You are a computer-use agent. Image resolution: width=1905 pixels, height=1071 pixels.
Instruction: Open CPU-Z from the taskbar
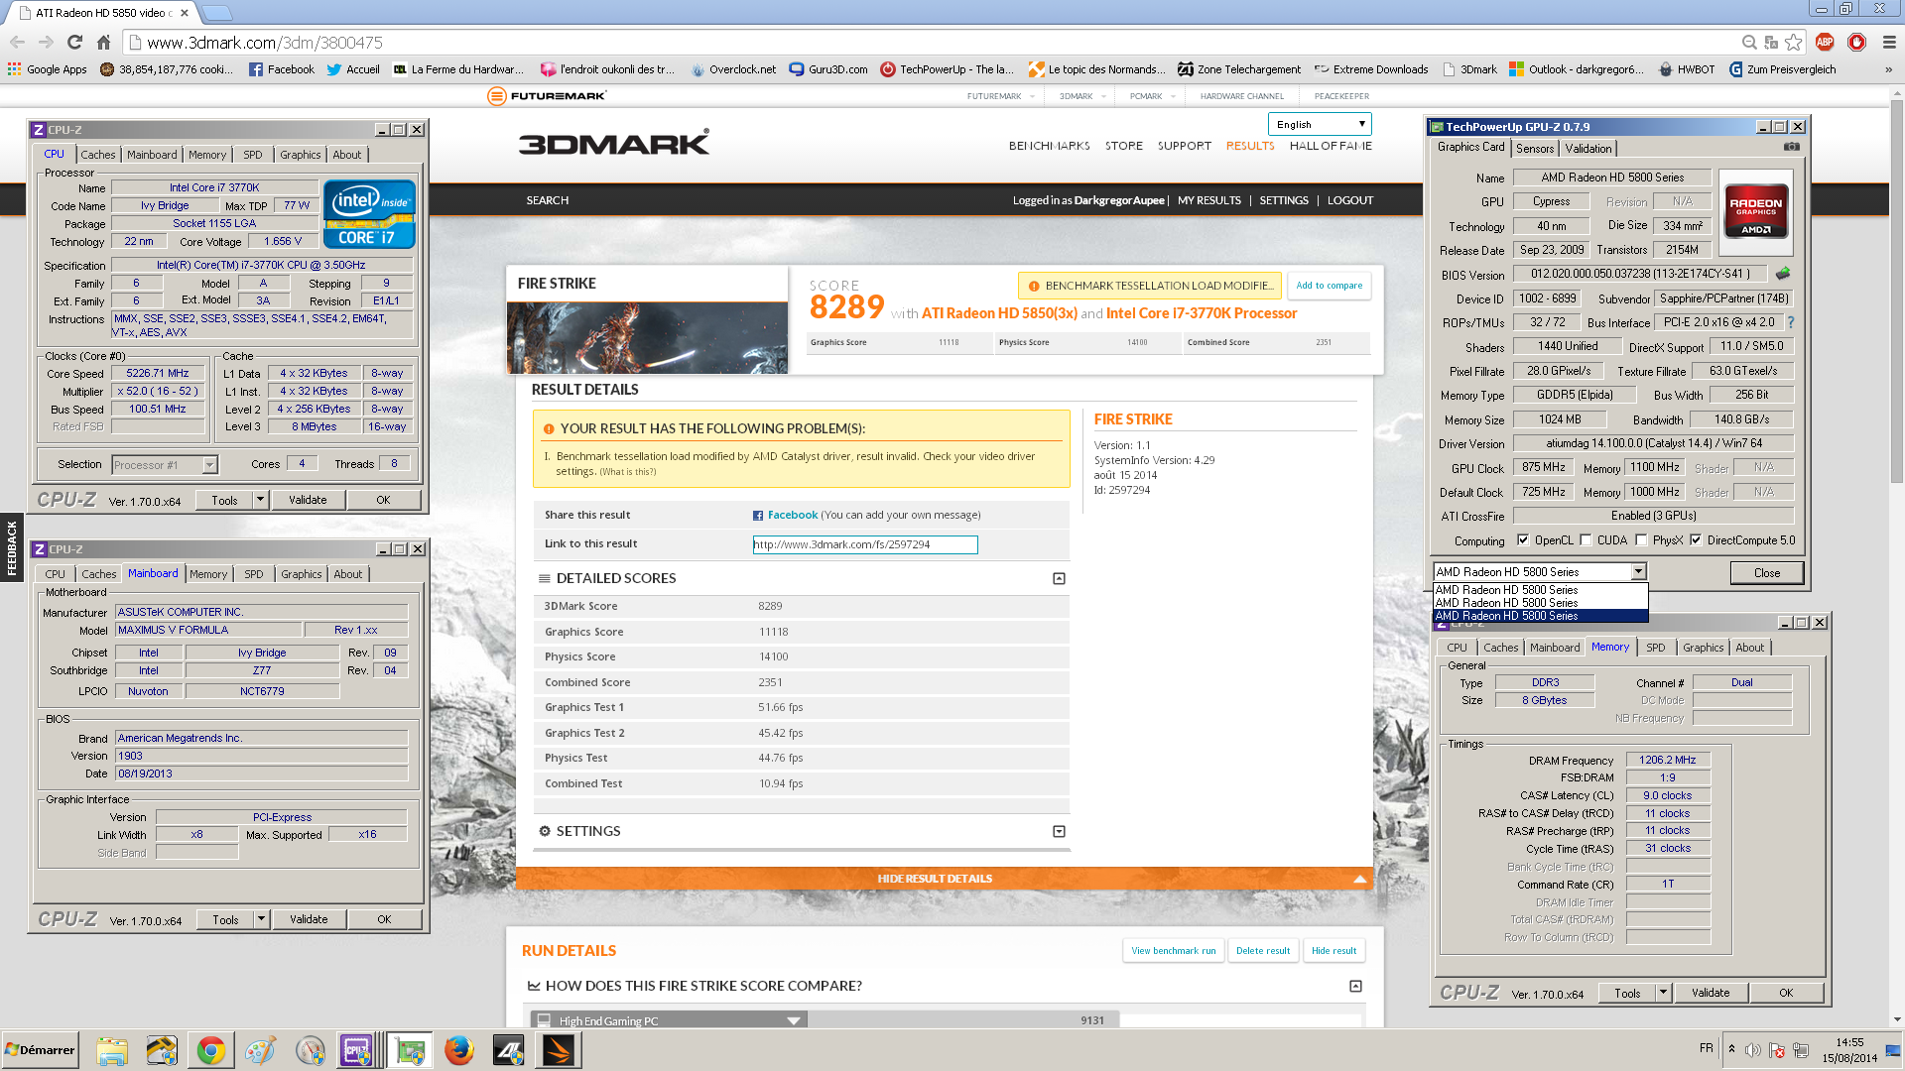[x=356, y=1050]
